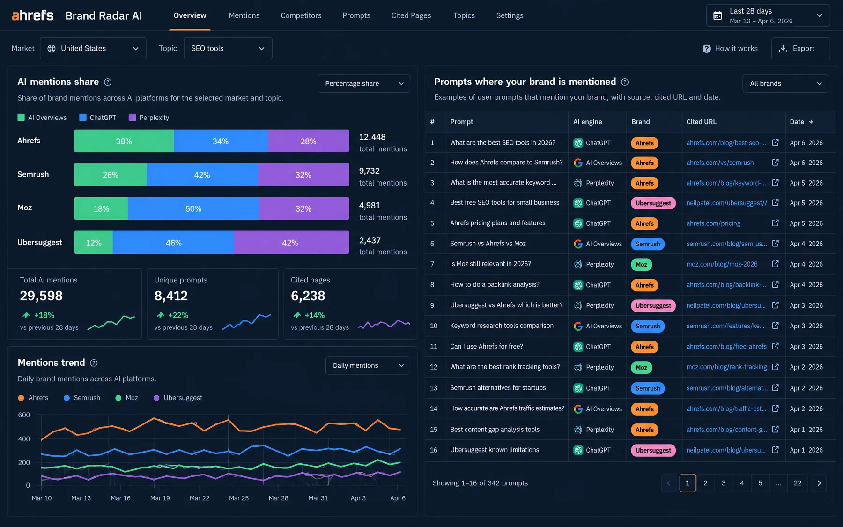
Task: Toggle Ubersuggest series in Mentions trend legend
Action: click(x=178, y=398)
